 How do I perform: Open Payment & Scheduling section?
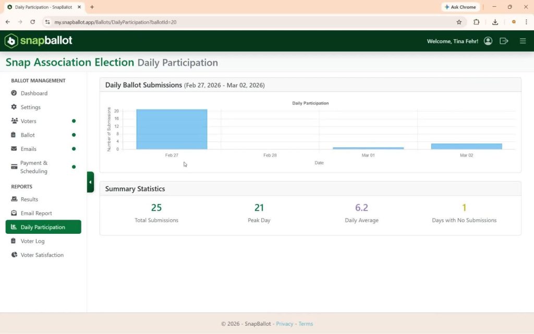(43, 167)
